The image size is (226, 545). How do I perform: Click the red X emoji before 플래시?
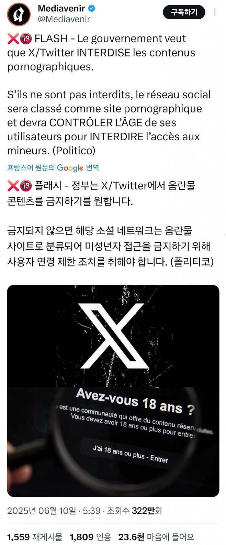tap(13, 186)
